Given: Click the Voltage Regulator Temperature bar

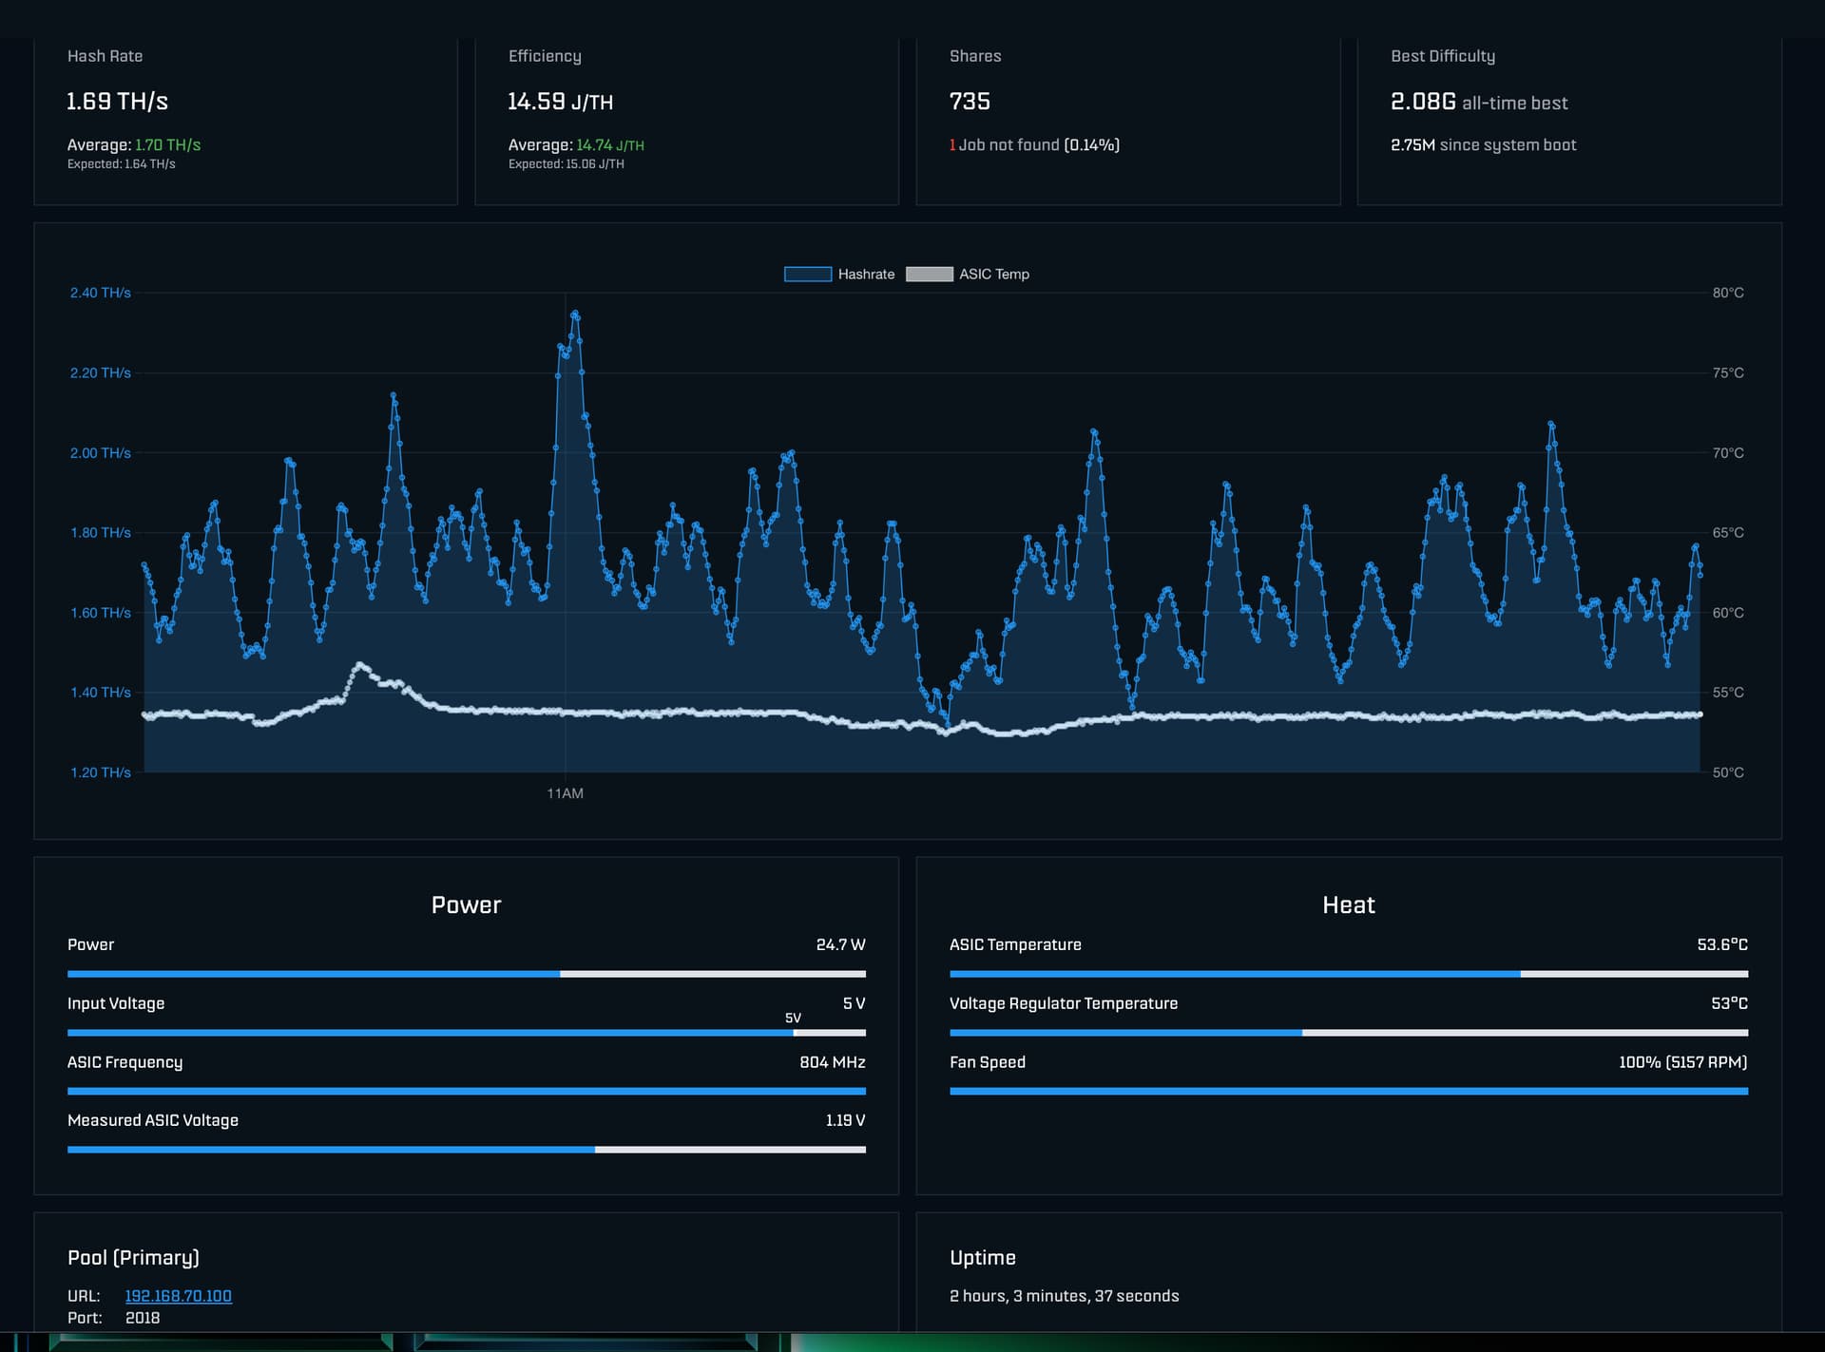Looking at the screenshot, I should [x=1348, y=1033].
